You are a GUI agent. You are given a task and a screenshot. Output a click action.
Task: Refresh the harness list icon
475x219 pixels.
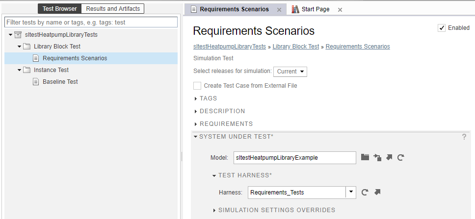[365, 193]
